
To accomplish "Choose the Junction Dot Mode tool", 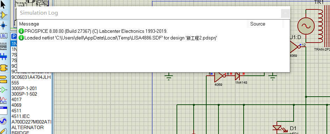I will point(3,25).
